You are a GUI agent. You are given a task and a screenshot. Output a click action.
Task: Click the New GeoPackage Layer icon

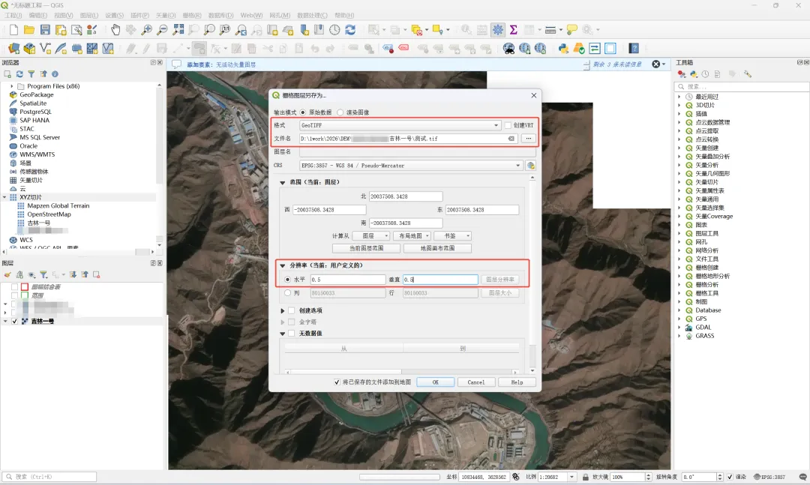point(29,49)
